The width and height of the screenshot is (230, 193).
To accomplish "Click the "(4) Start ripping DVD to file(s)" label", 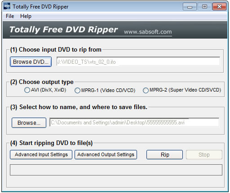I will point(51,143).
